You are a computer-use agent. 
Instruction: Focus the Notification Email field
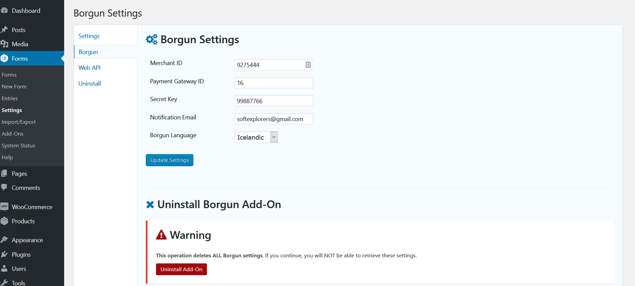274,119
